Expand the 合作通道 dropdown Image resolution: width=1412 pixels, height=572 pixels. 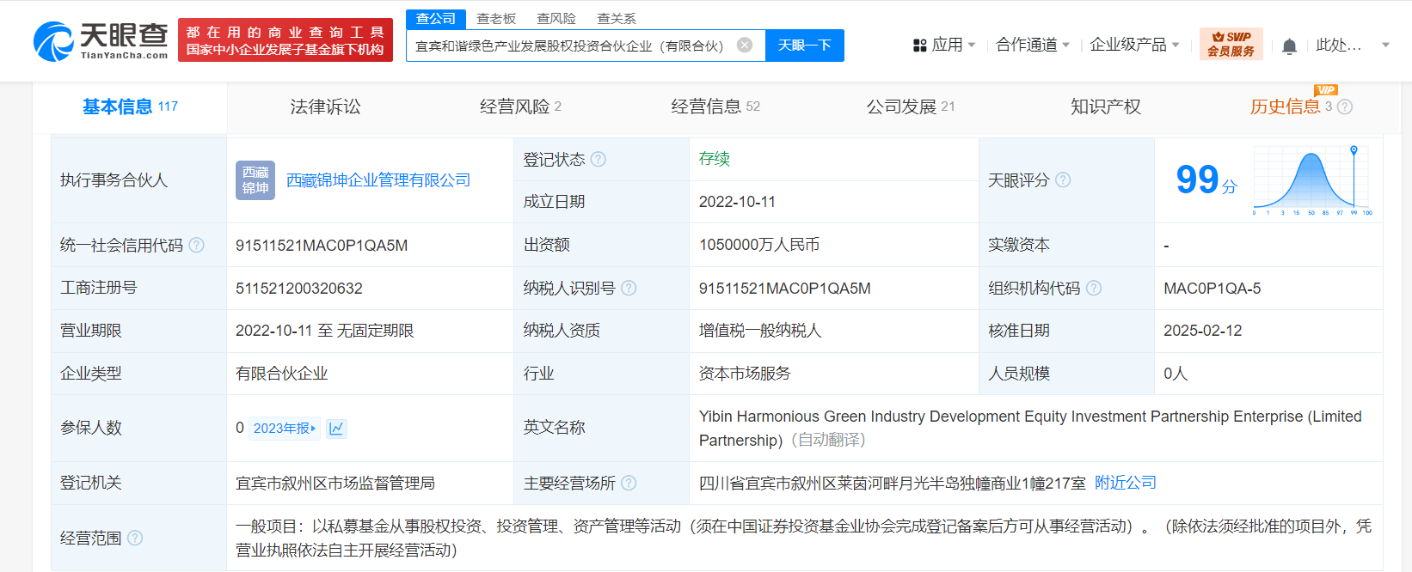point(1032,45)
